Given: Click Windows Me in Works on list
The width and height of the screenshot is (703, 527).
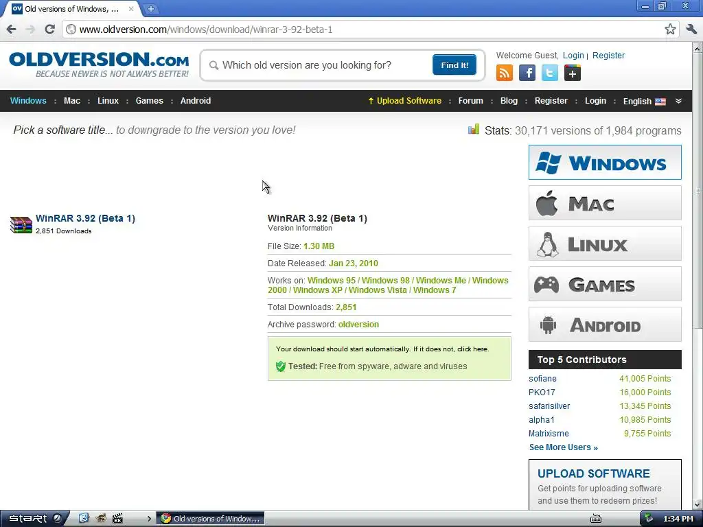Looking at the screenshot, I should pyautogui.click(x=441, y=281).
